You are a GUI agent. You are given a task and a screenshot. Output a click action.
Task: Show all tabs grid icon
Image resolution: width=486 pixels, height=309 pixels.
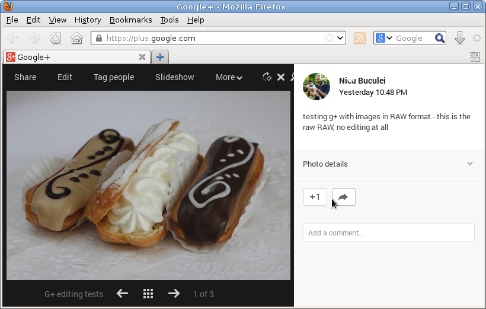pos(475,57)
